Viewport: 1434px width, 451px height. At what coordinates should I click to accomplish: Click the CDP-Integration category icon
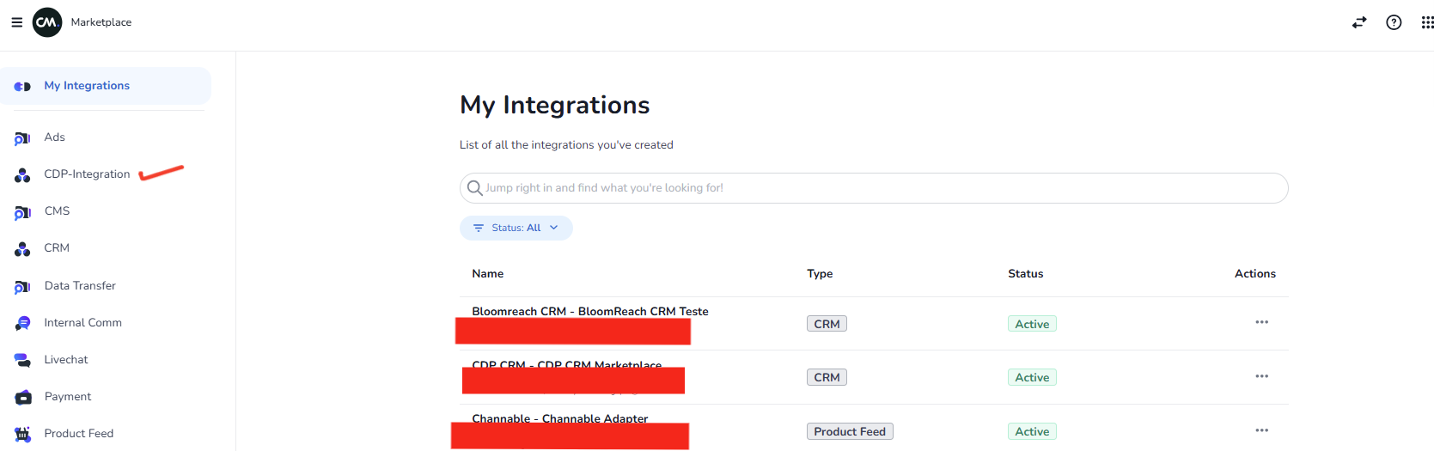point(22,175)
